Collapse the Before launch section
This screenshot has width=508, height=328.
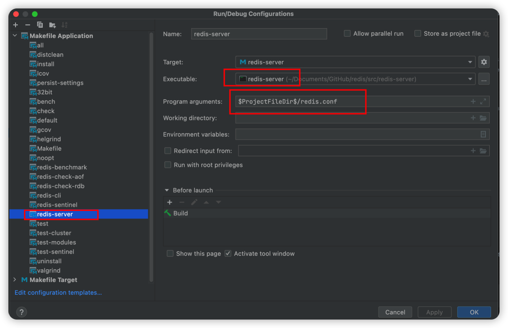point(167,190)
